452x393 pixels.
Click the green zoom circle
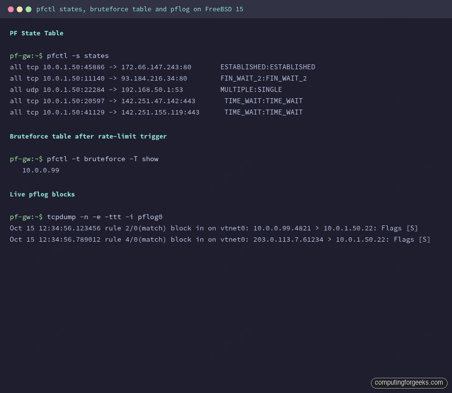28,9
